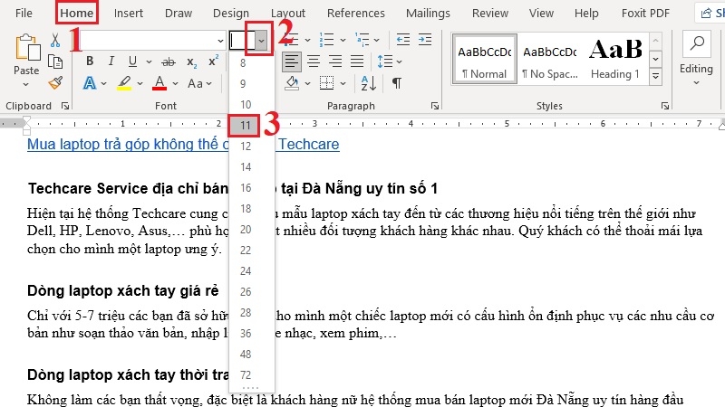Apply Text Effects with the blue A
The height and width of the screenshot is (407, 725).
(90, 83)
